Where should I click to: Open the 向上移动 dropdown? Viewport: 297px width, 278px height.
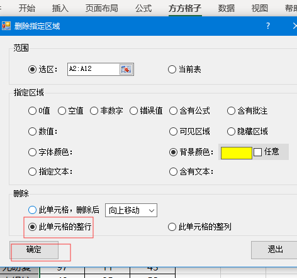tap(131, 210)
